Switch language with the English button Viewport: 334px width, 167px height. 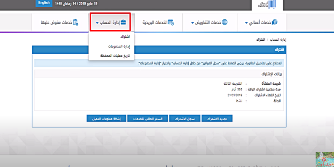44,3
